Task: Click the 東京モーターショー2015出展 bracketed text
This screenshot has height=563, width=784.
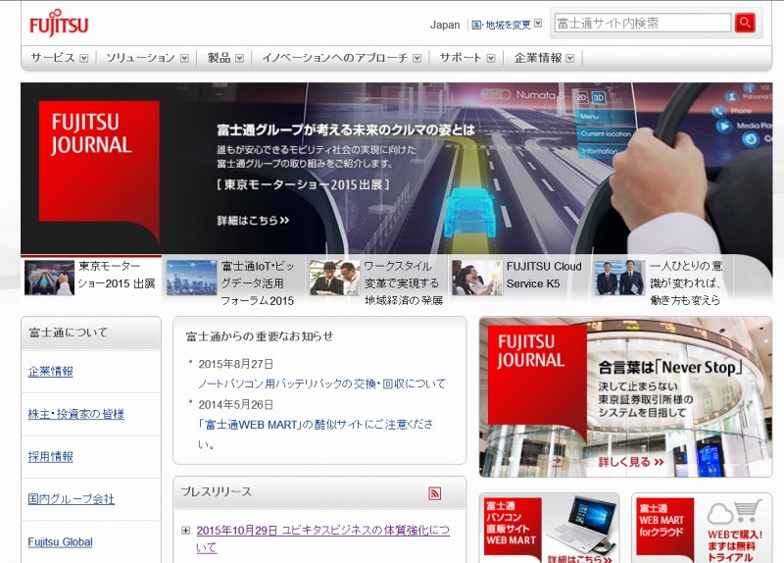Action: click(303, 184)
